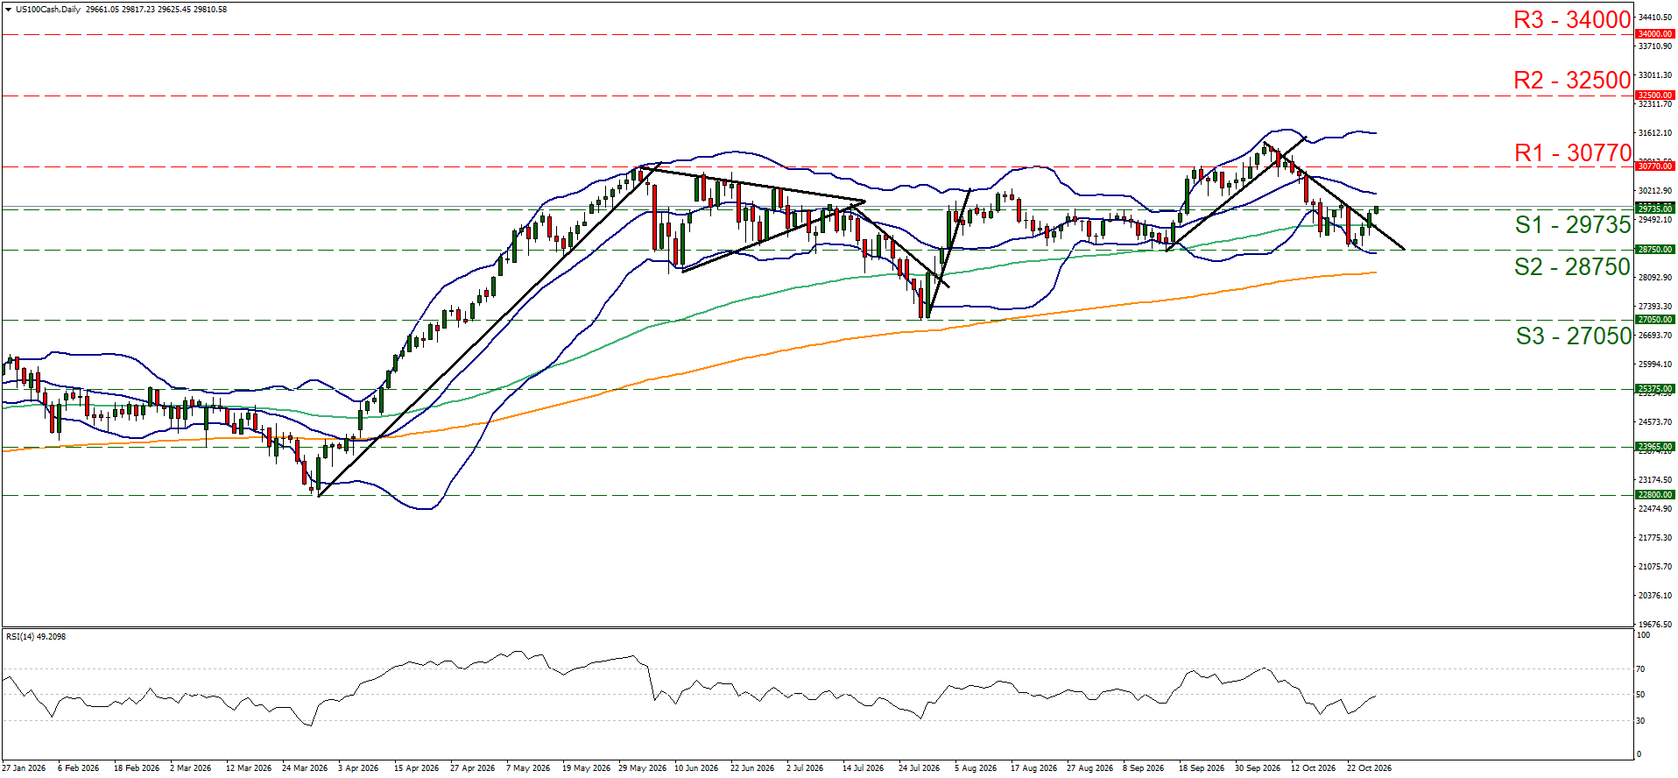Click the RSI(14) 49.2098 indicator label

point(36,636)
